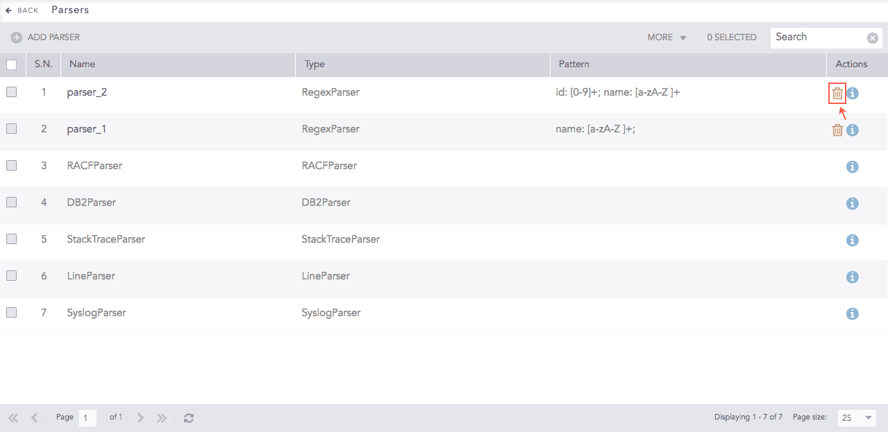
Task: Refresh the parsers list
Action: click(x=188, y=417)
